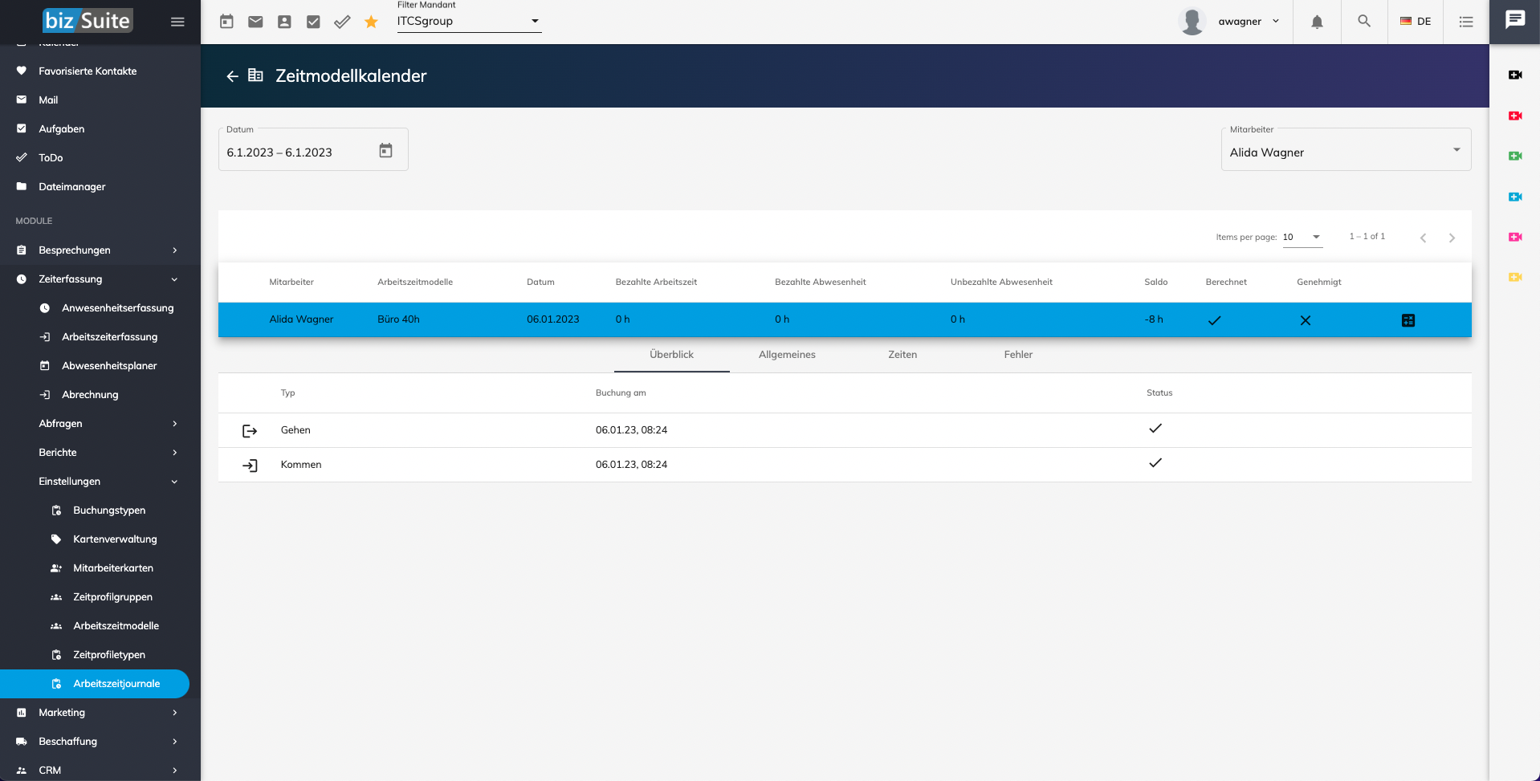The width and height of the screenshot is (1540, 781).
Task: Open the chat bubble panel icon
Action: point(1514,20)
